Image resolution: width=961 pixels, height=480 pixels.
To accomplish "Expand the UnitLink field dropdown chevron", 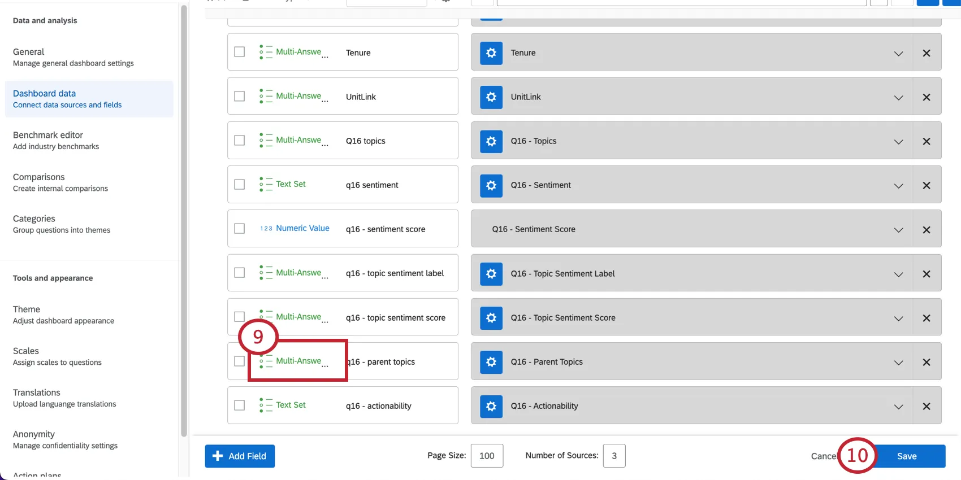I will [898, 98].
